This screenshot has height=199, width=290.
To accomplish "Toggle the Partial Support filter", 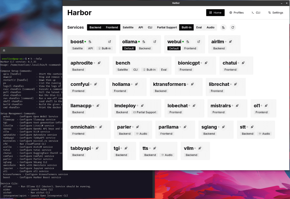I will 167,27.
